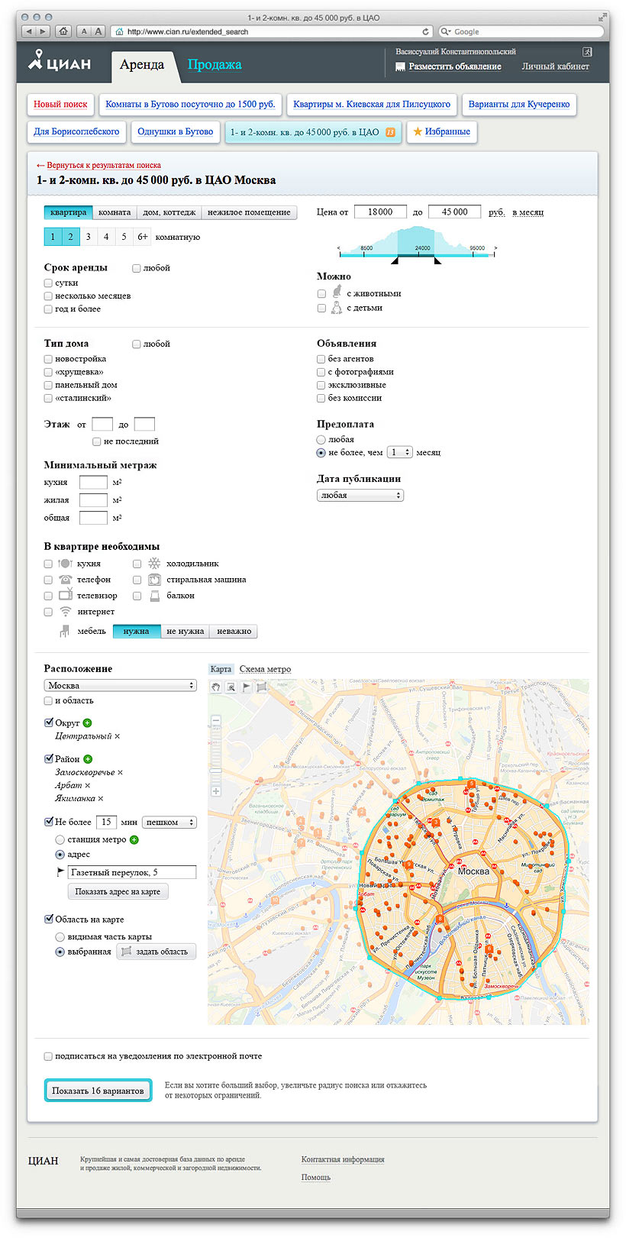Click the left handle of price slider

[x=395, y=261]
